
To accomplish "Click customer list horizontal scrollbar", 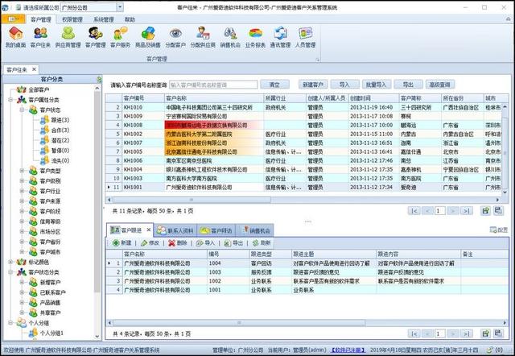I will pos(192,200).
